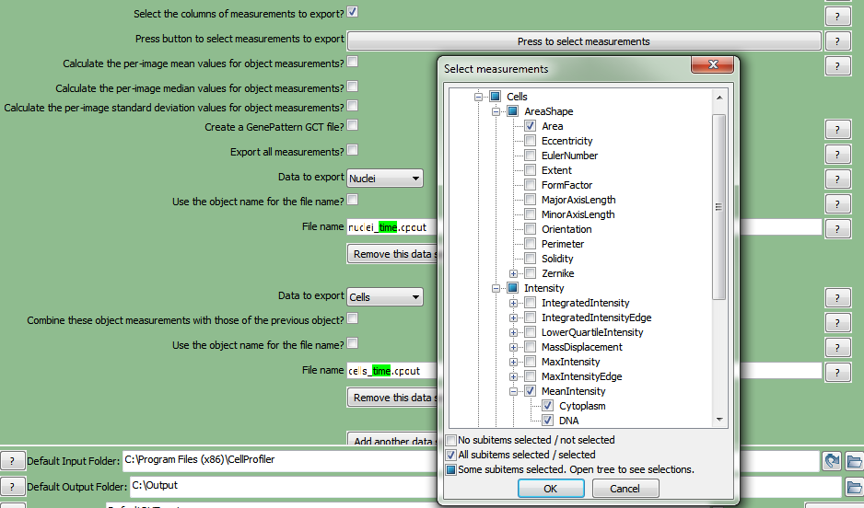The height and width of the screenshot is (508, 864).
Task: Open the Nuclei data to export dropdown
Action: (385, 178)
